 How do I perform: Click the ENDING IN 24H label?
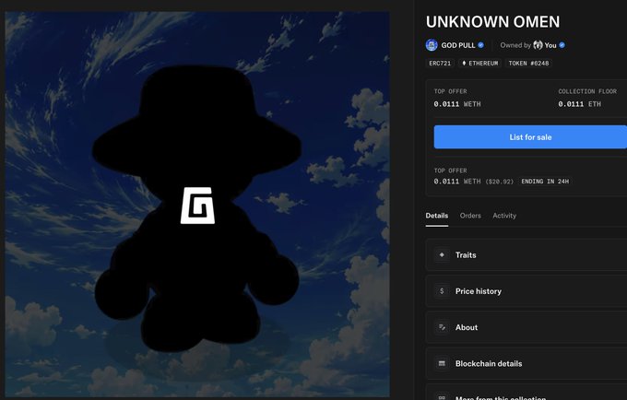(545, 182)
